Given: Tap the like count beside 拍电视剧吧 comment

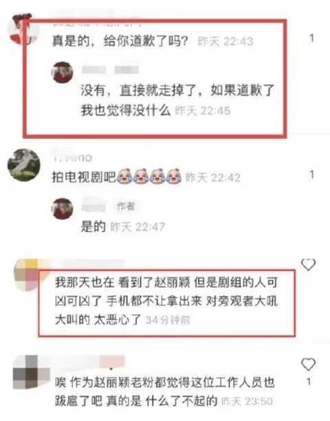Looking at the screenshot, I should point(311,175).
